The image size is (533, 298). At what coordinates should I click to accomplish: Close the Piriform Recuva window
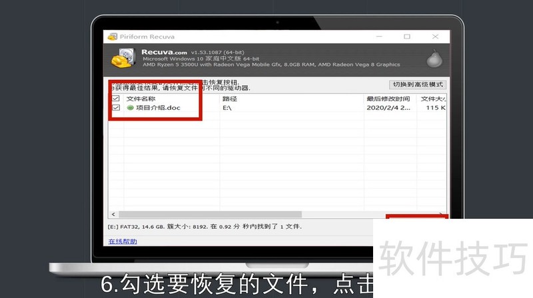pyautogui.click(x=435, y=37)
